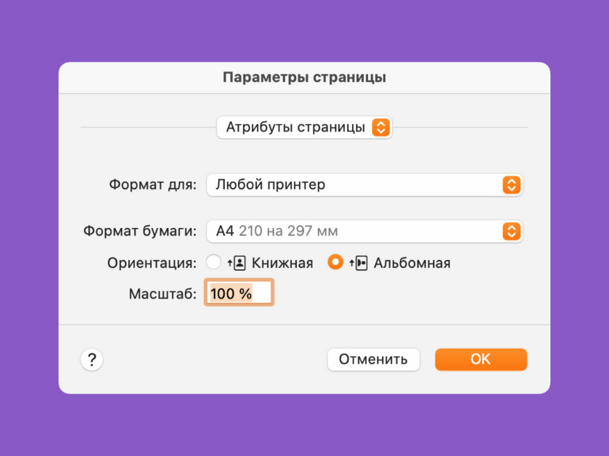The image size is (609, 456).
Task: Click the 100 % scale input field
Action: 239,293
